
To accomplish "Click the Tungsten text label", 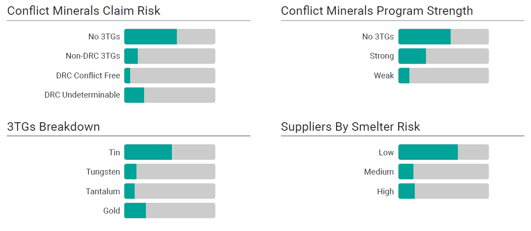I will click(x=103, y=172).
